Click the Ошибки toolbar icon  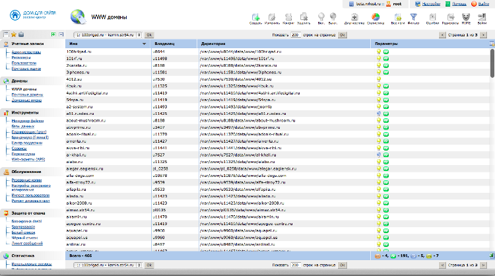coord(432,18)
